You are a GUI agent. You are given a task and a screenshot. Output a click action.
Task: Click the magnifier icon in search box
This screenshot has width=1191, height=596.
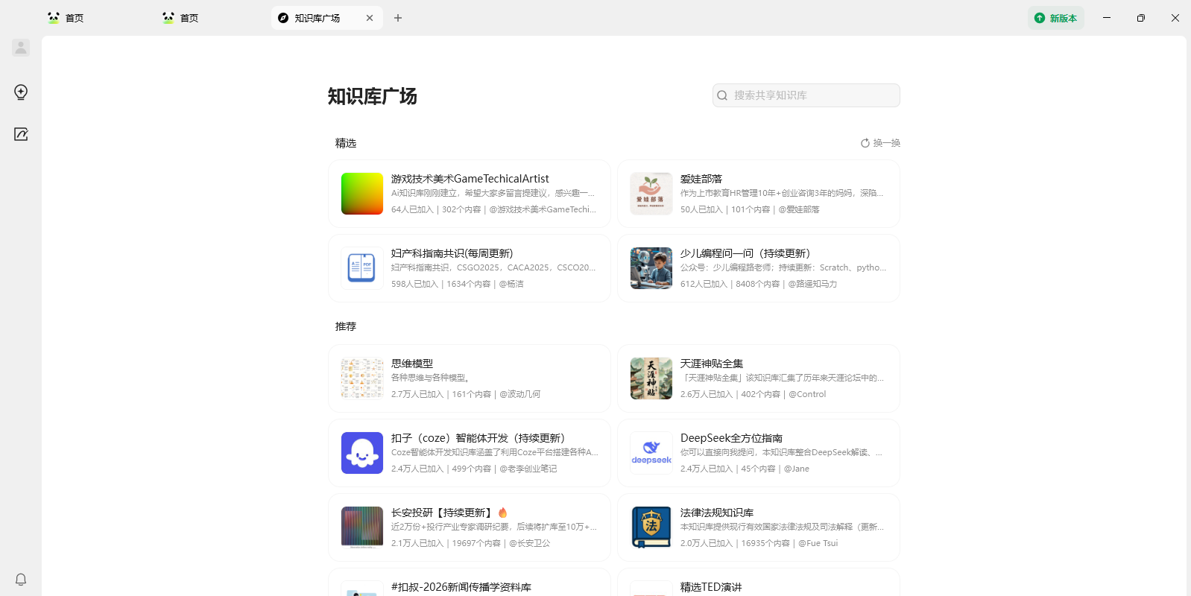point(722,95)
